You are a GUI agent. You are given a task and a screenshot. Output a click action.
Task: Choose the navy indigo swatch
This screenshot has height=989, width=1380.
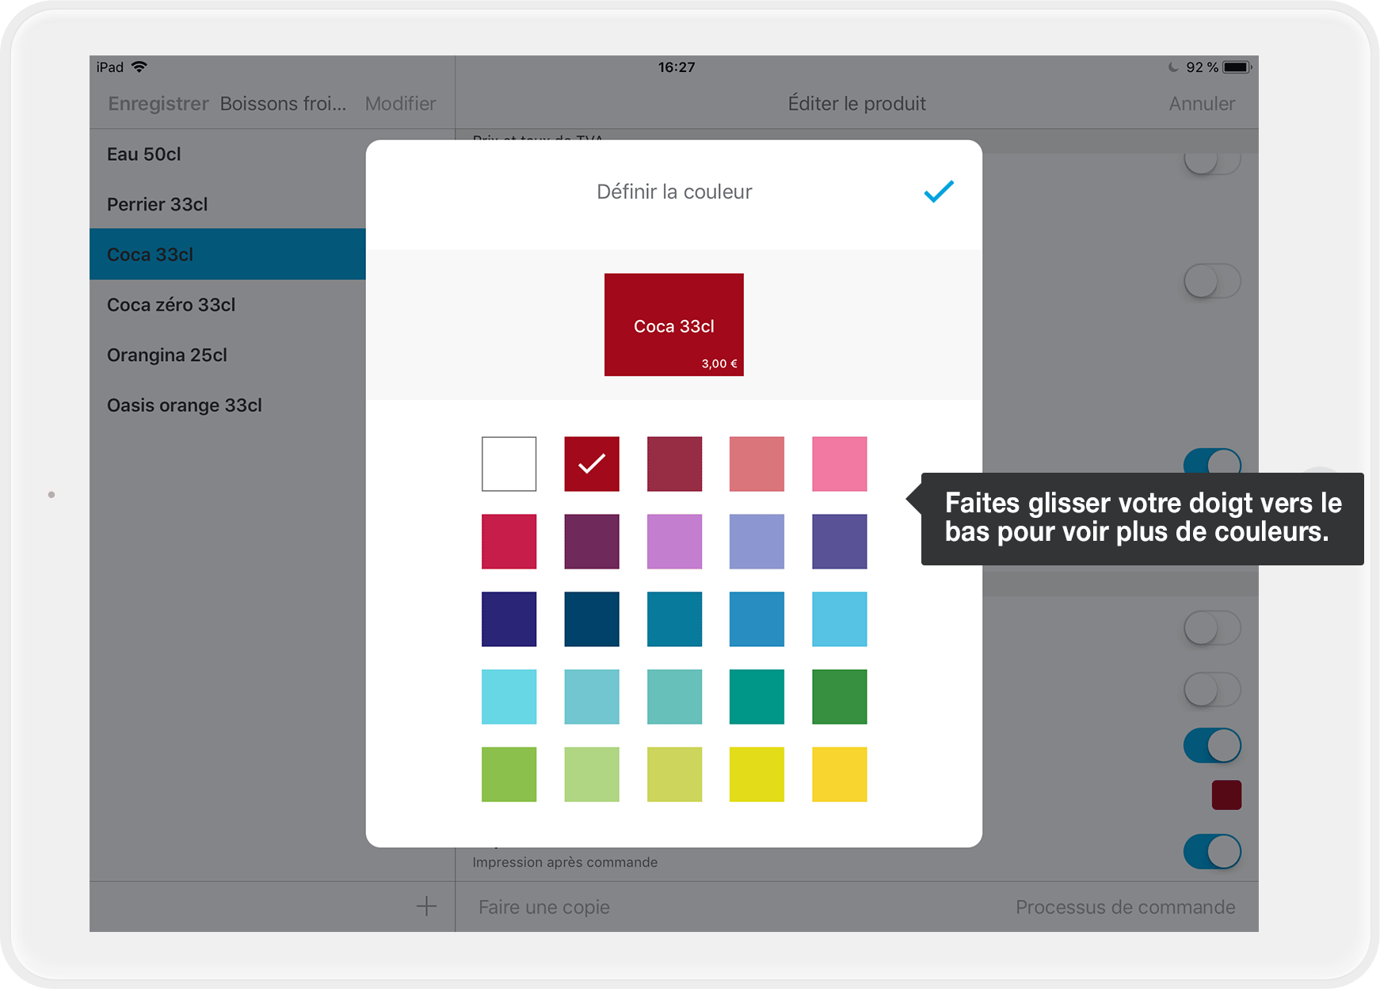coord(509,619)
